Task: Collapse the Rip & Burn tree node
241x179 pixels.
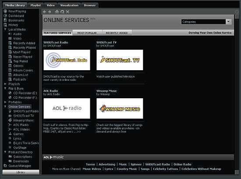Action: 5,88
